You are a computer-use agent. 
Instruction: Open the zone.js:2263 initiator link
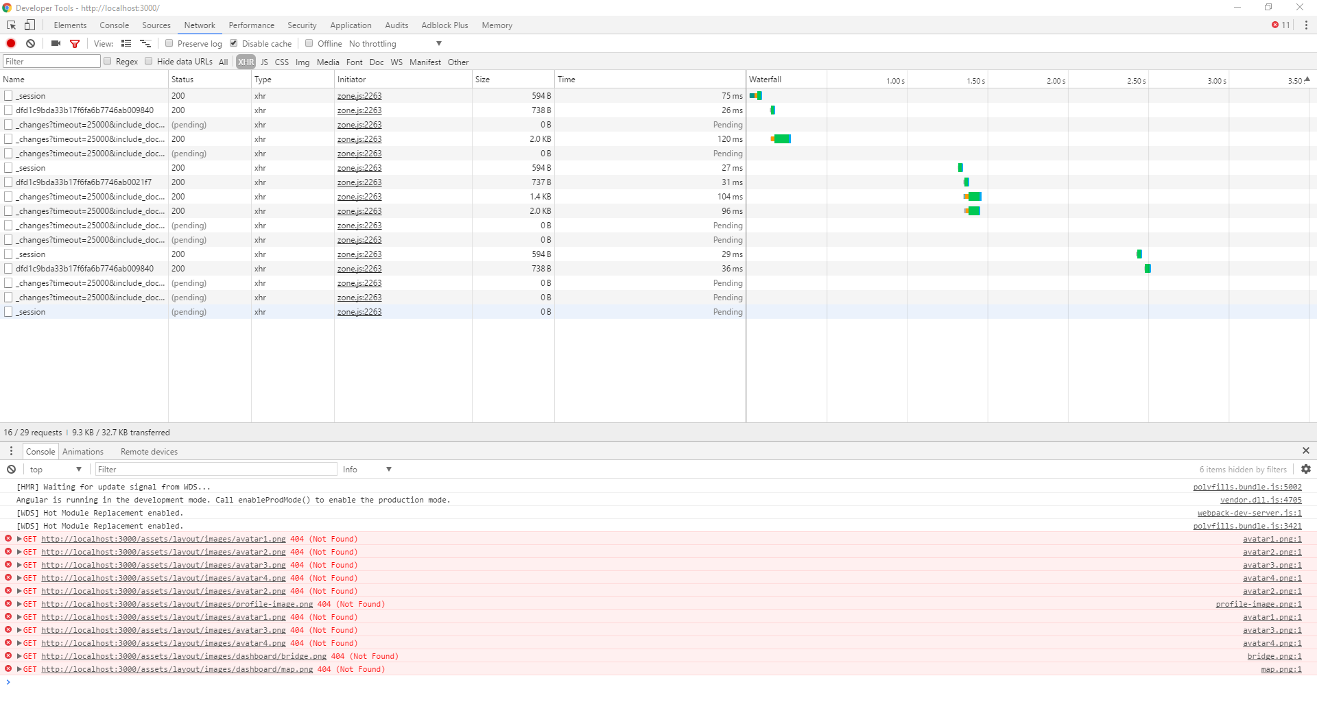[359, 96]
